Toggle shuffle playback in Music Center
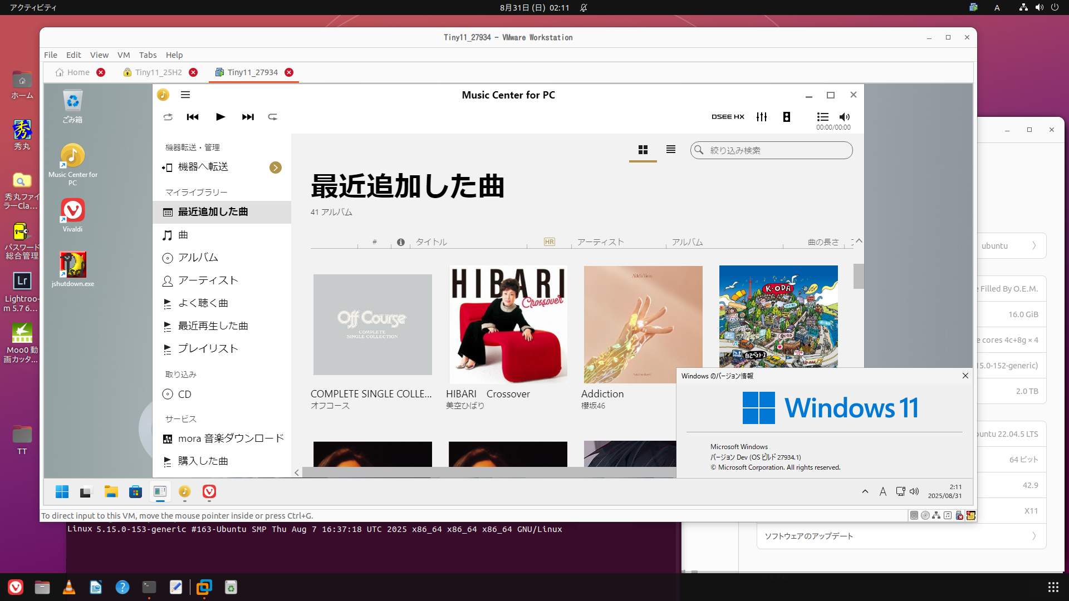Image resolution: width=1069 pixels, height=601 pixels. click(x=168, y=117)
